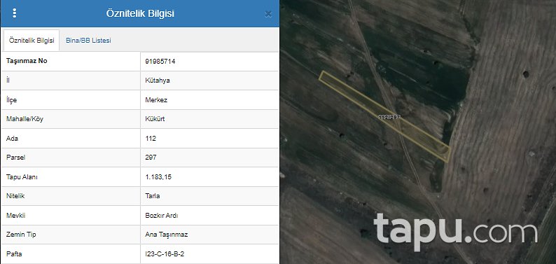Viewport: 556px width, 264px height.
Task: Click the Nitelik value Tarla
Action: 153,196
